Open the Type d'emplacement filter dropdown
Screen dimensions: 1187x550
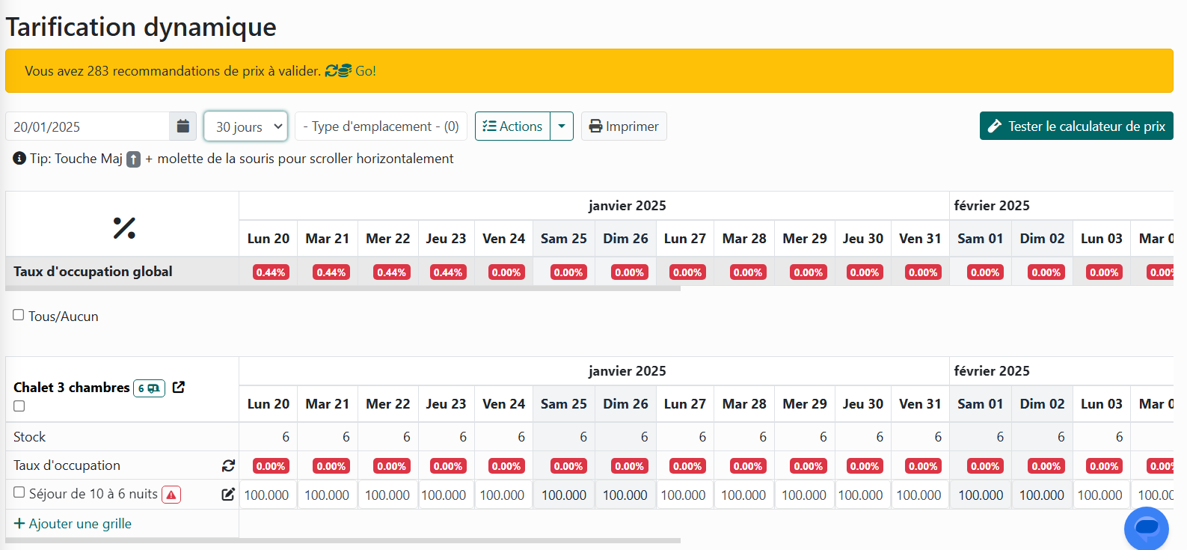(381, 126)
